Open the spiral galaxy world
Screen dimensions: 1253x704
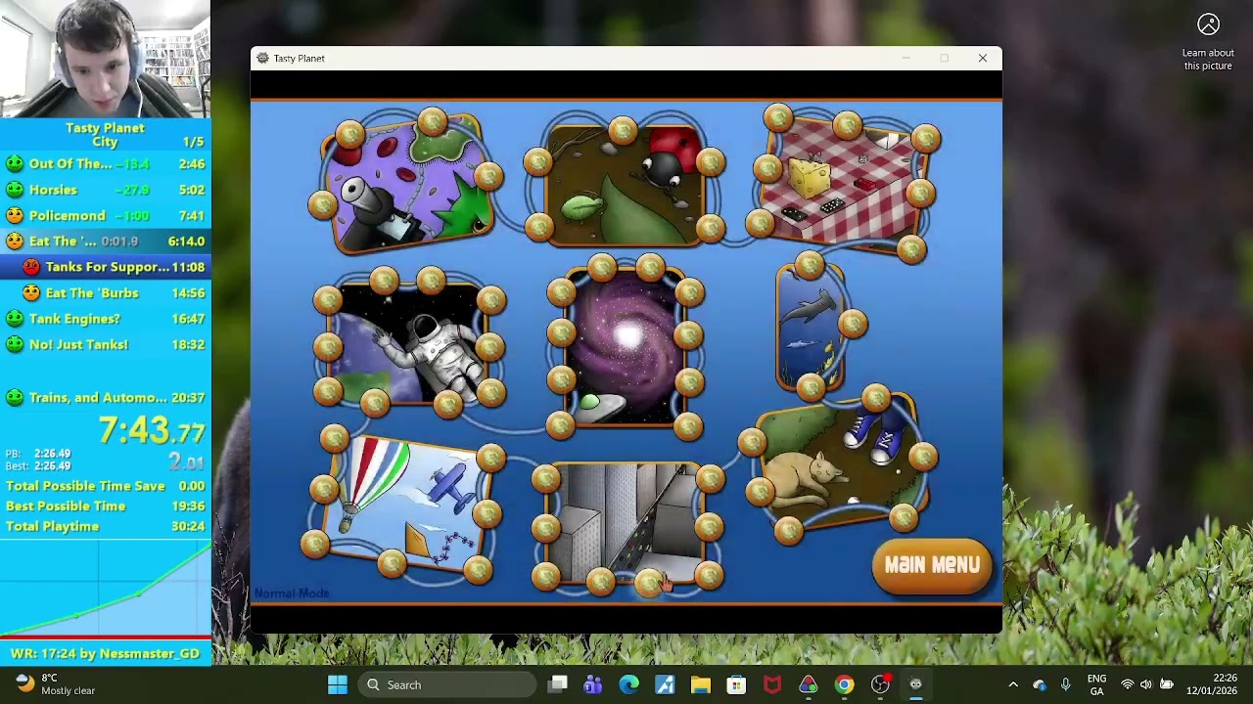tap(625, 348)
